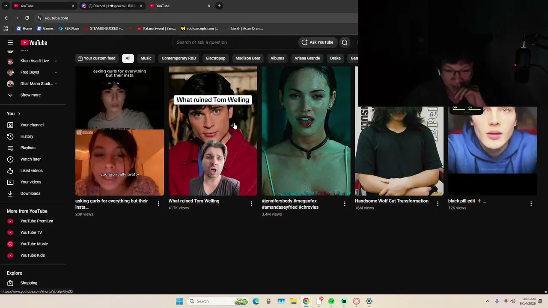Expand the You section chevron

click(19, 113)
